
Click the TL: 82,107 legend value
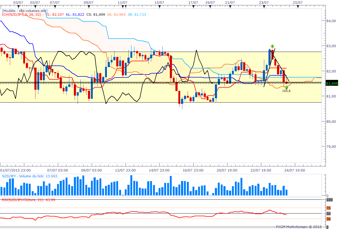pos(55,15)
